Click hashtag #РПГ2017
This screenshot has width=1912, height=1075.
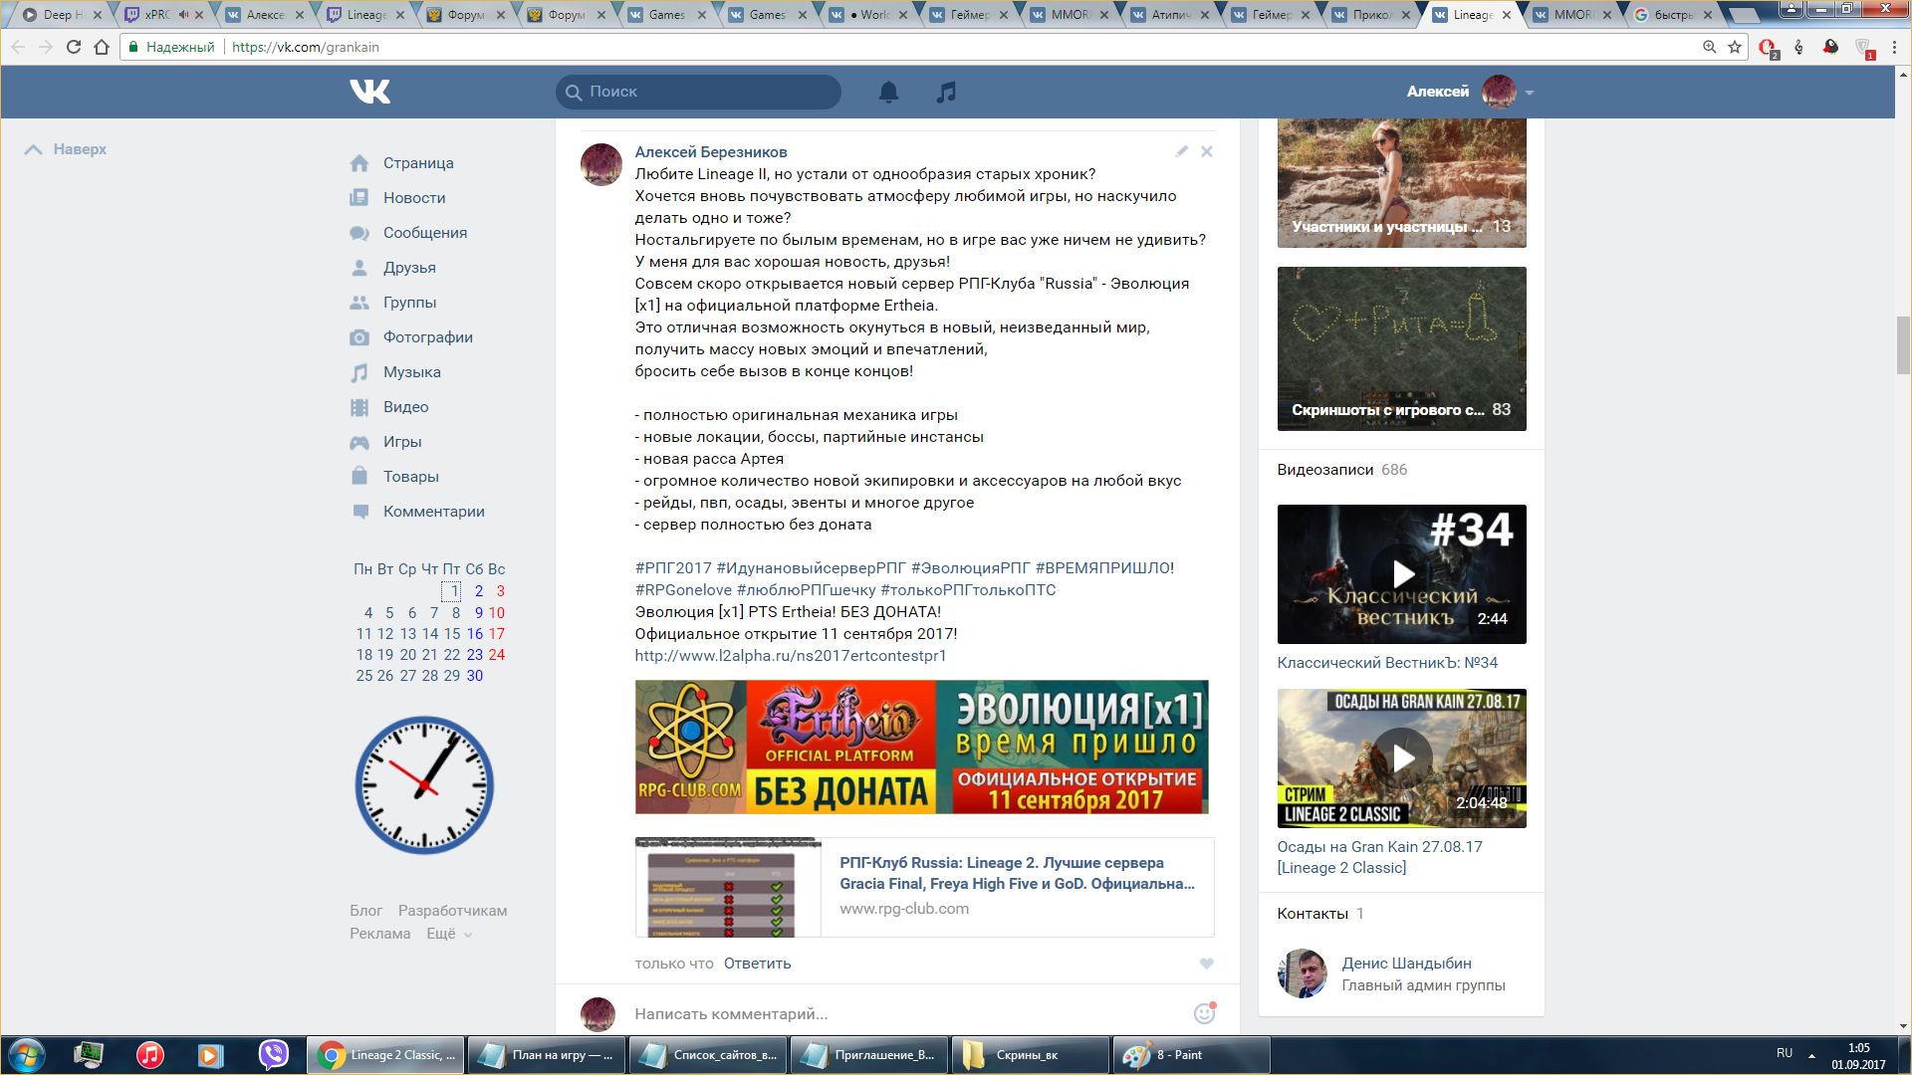(673, 568)
